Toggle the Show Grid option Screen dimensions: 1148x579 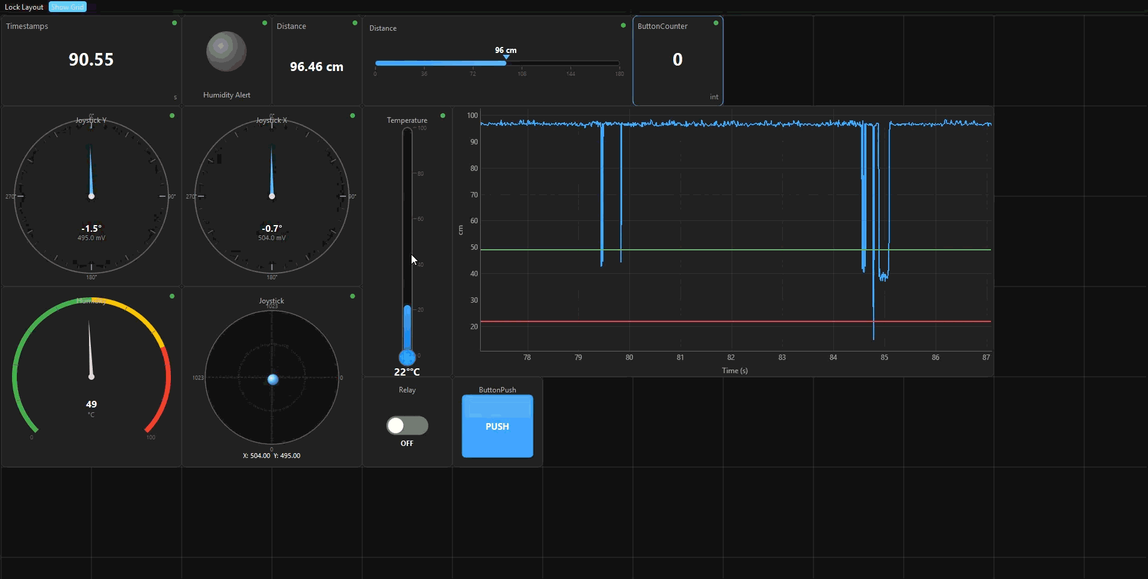67,7
